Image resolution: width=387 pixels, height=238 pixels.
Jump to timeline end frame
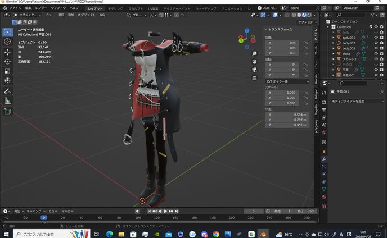coord(177,212)
